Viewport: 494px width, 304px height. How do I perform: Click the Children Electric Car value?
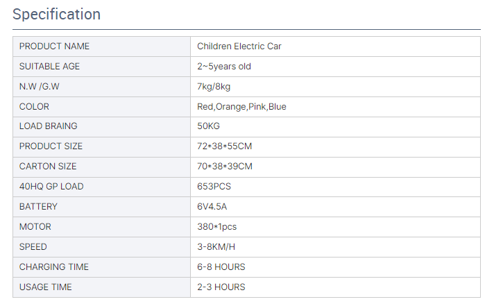click(x=239, y=47)
